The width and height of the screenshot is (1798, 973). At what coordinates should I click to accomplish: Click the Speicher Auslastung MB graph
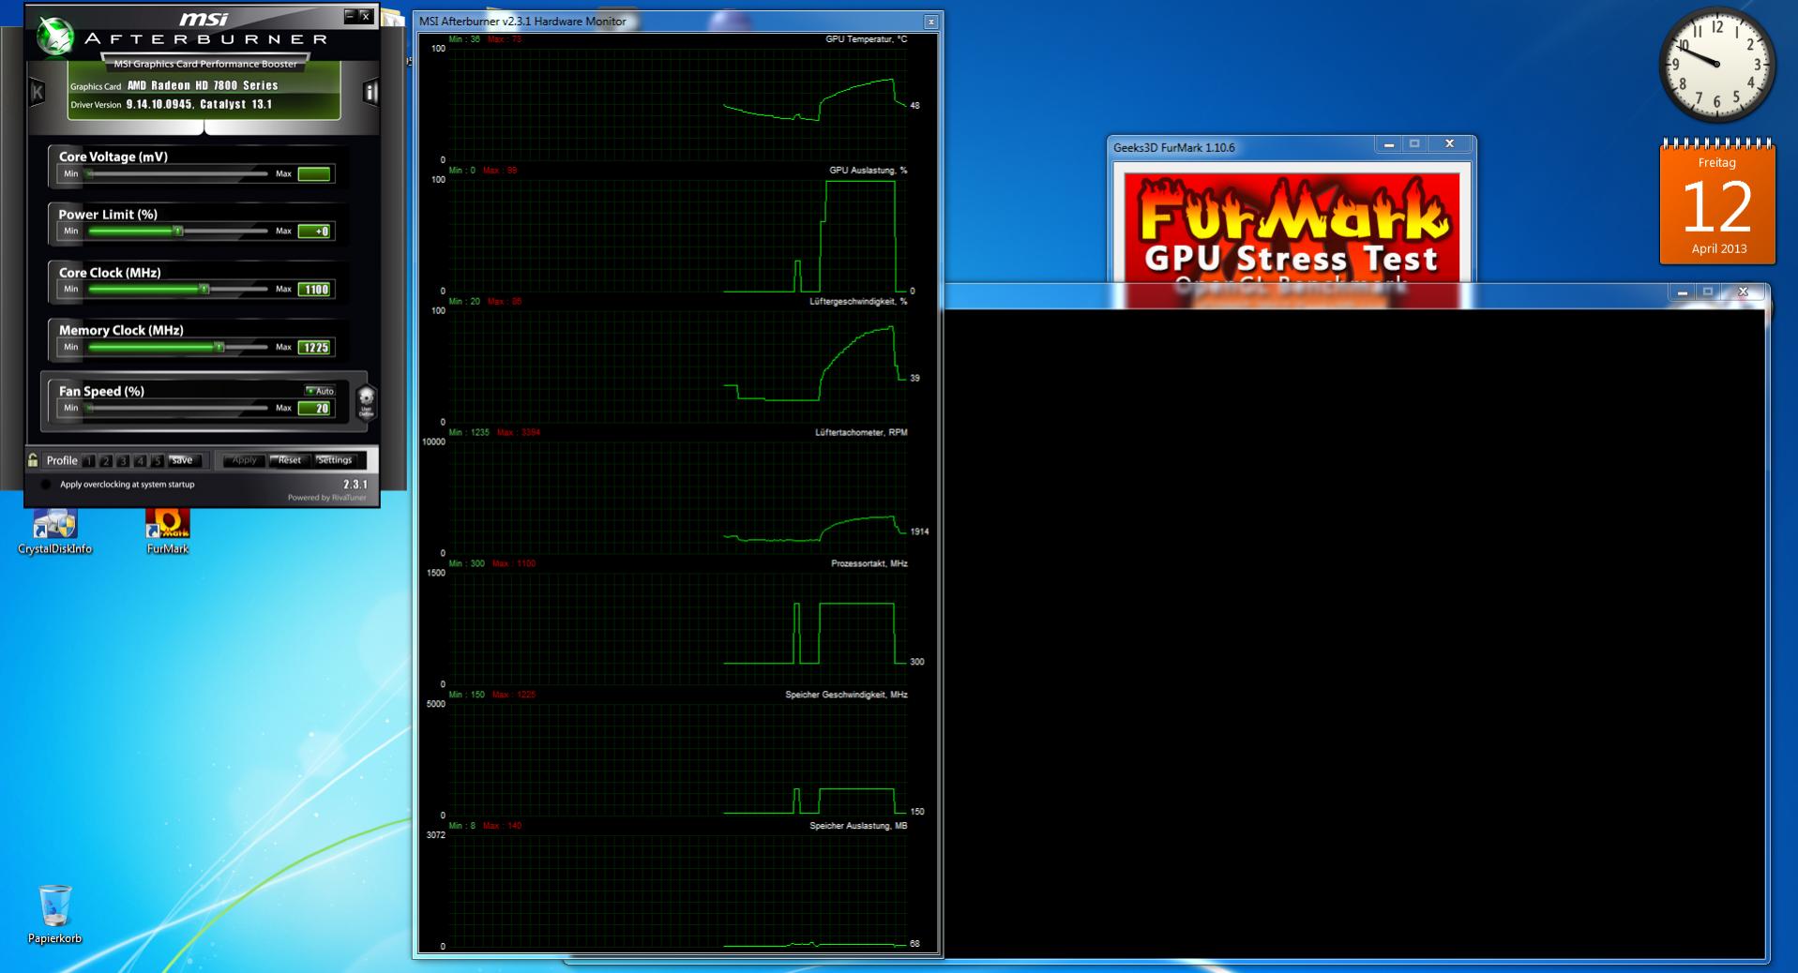click(678, 891)
